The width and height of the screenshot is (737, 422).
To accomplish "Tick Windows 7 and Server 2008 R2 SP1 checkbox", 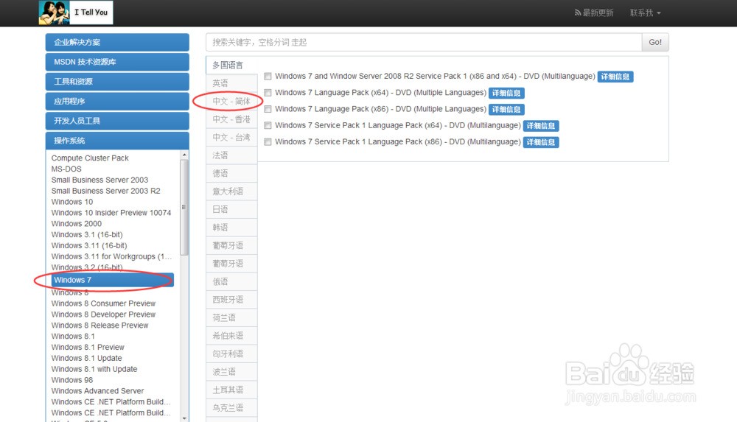I will (268, 77).
